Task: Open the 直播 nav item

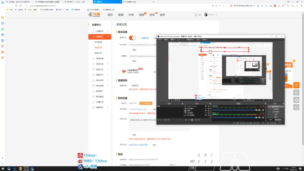Action: click(120, 15)
